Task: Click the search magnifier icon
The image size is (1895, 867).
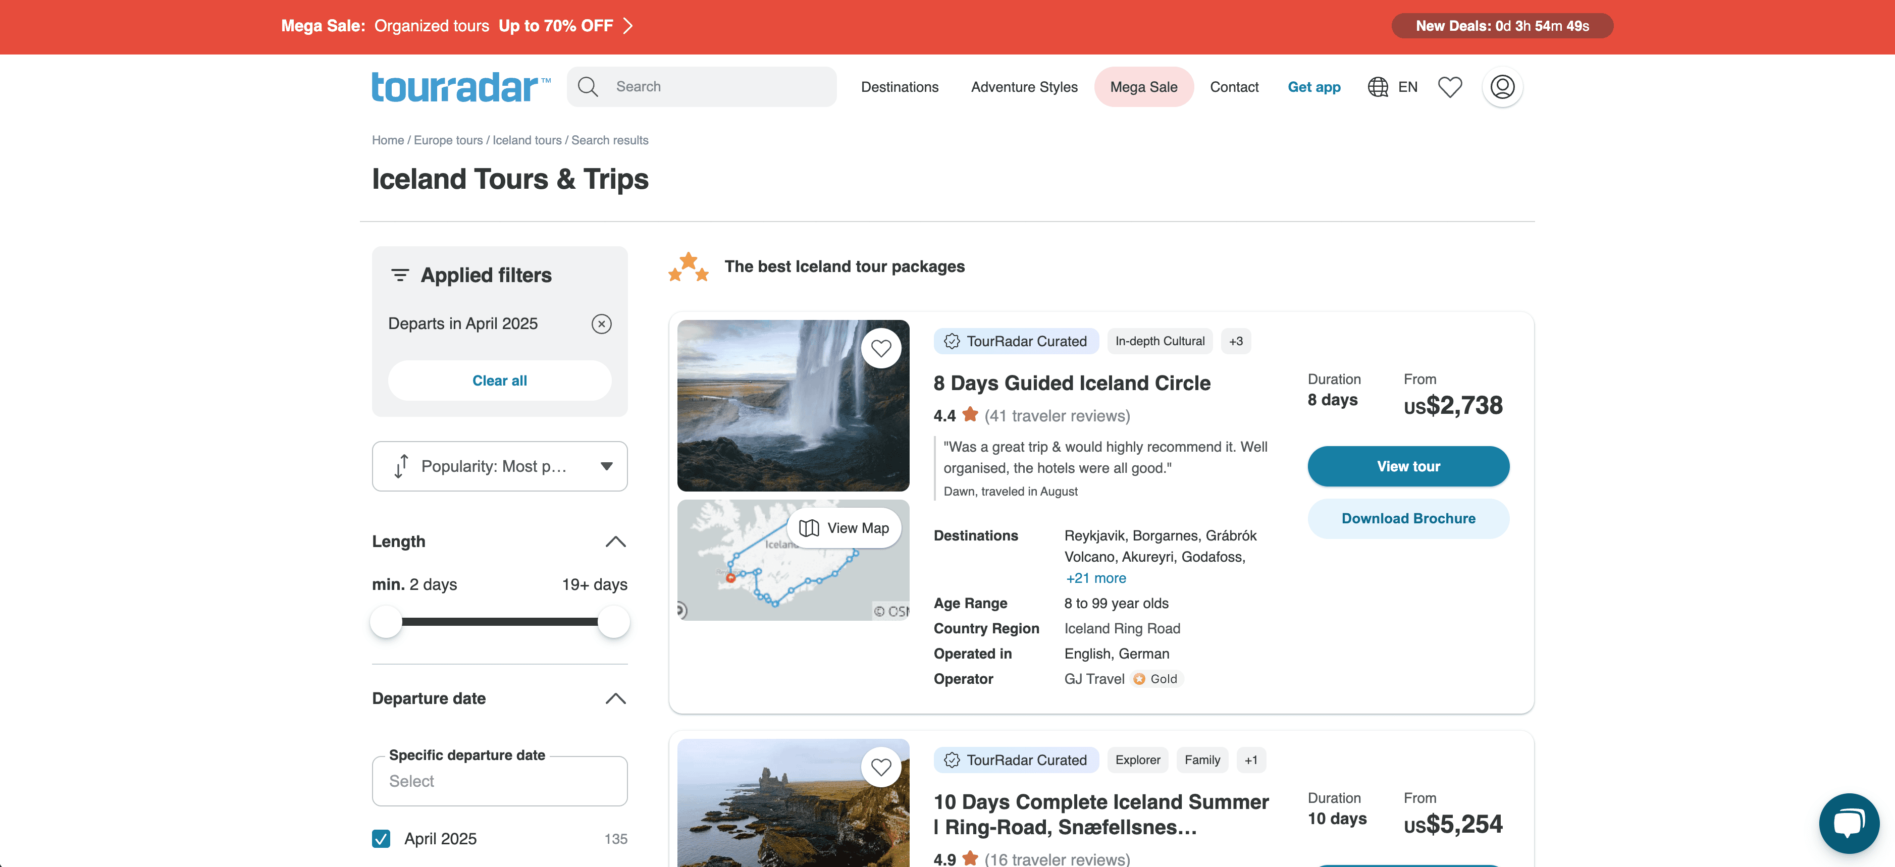Action: (587, 87)
